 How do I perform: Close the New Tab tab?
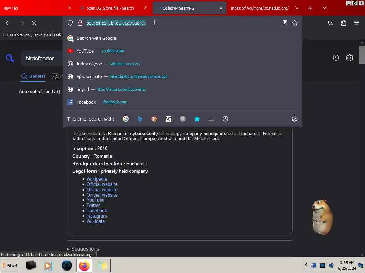[70, 8]
